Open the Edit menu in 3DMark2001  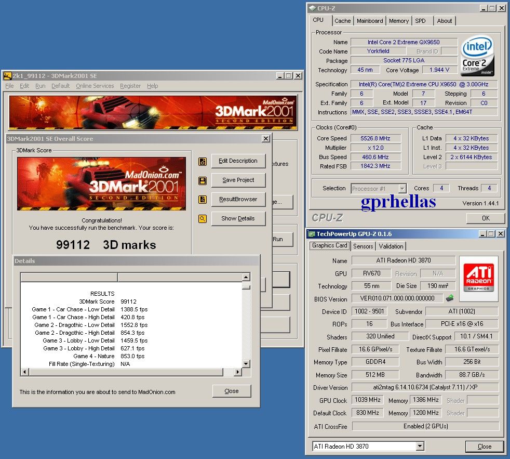24,86
